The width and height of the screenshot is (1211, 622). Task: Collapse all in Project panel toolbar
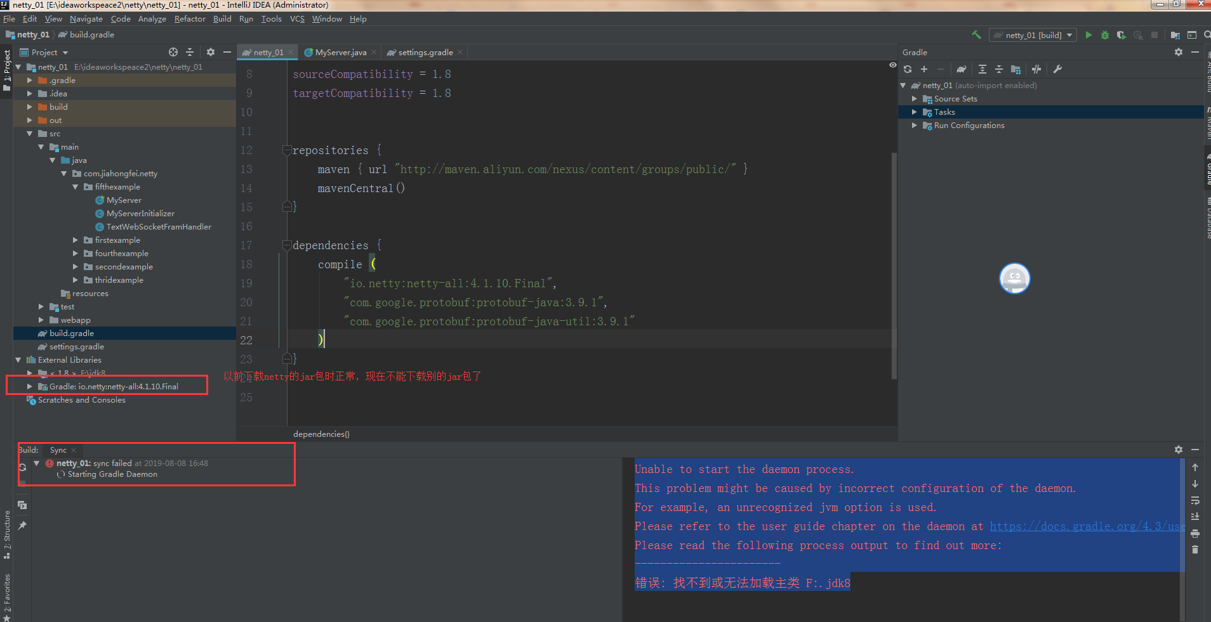190,52
